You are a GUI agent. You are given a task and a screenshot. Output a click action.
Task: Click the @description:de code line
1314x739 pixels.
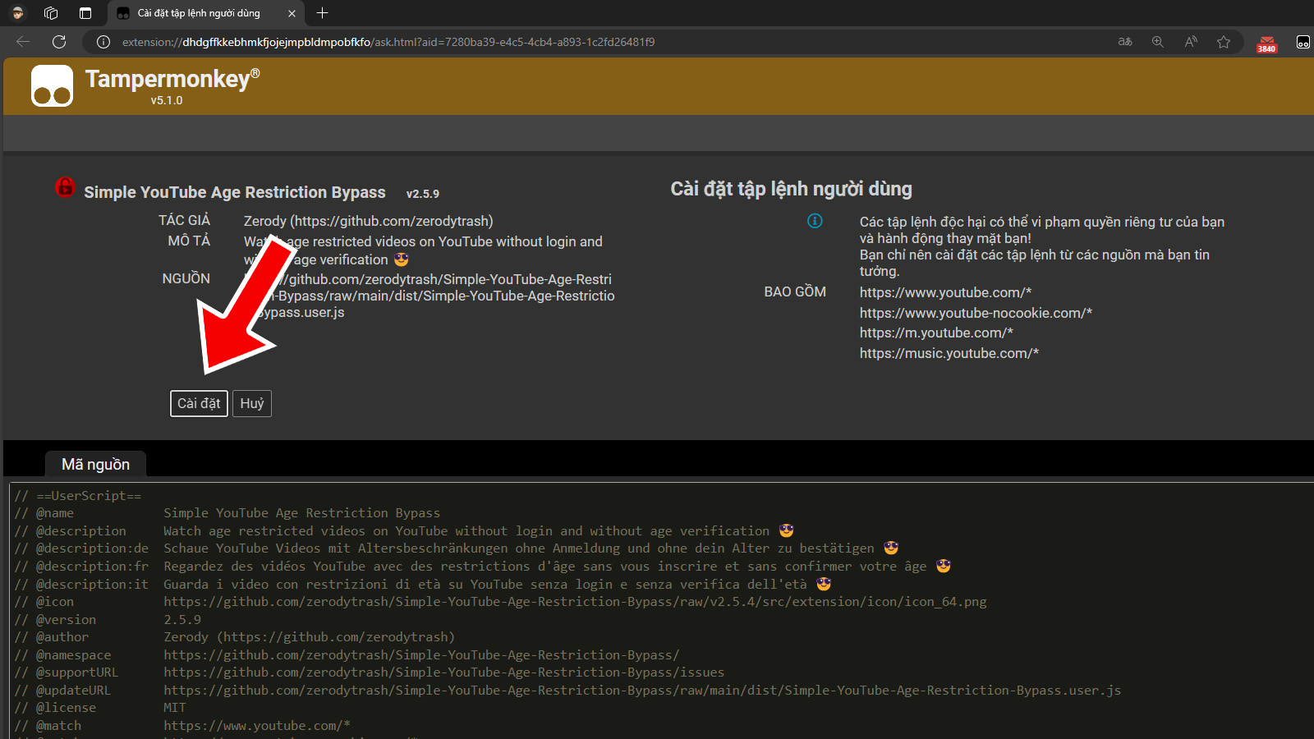pyautogui.click(x=457, y=549)
